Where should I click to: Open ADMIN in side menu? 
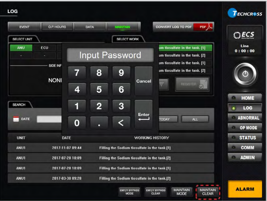click(245, 157)
